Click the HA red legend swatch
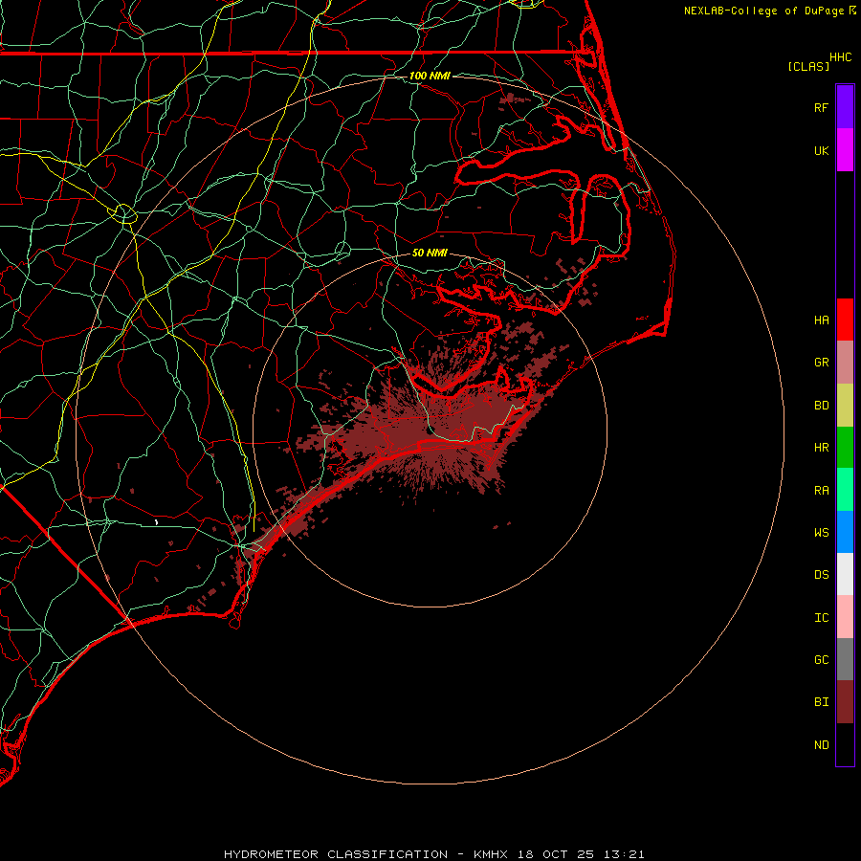 845,320
